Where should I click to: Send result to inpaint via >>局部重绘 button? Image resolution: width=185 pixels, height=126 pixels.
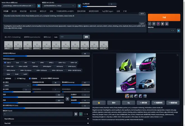[x=158, y=103]
